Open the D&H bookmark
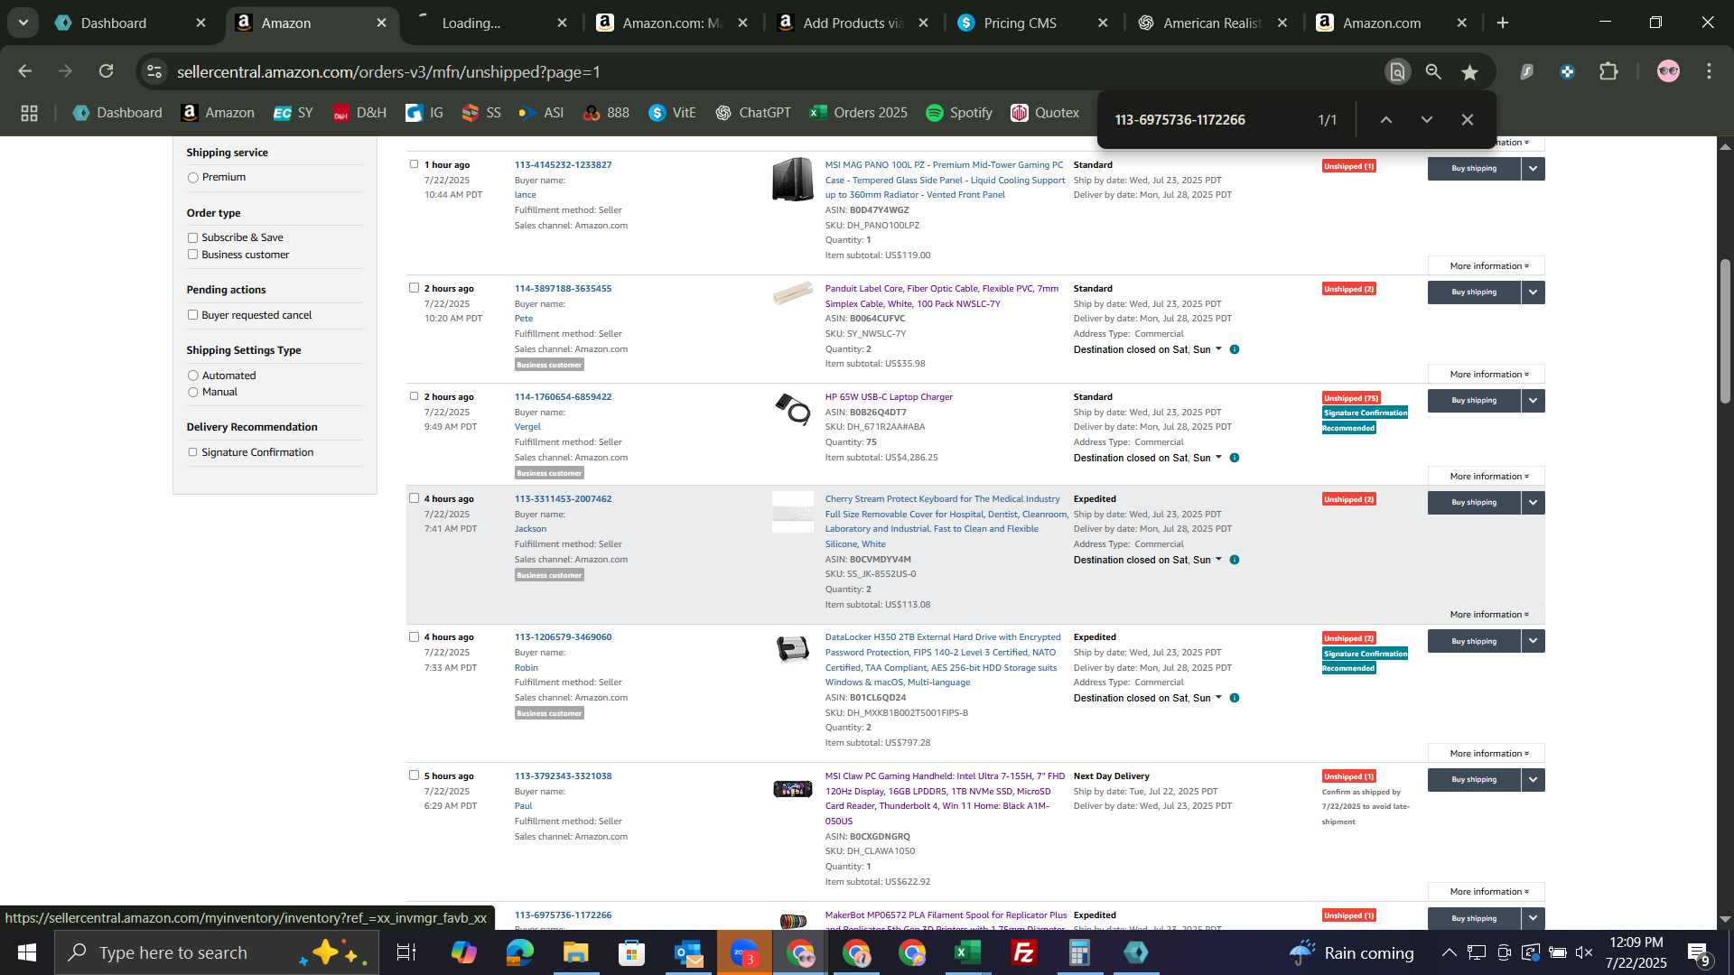The width and height of the screenshot is (1734, 975). pos(359,113)
